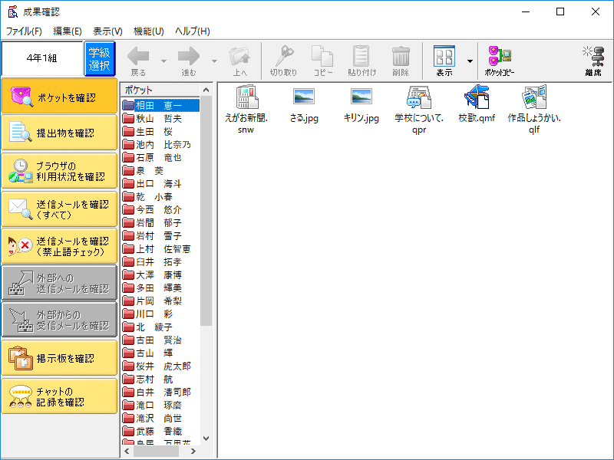This screenshot has height=460, width=614.
Task: Open 学校について.qpr file icon
Action: tap(418, 97)
